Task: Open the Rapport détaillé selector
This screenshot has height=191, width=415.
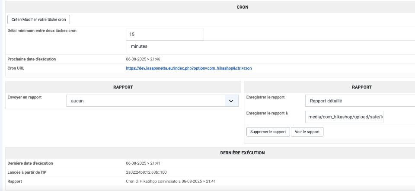Action: (360, 101)
